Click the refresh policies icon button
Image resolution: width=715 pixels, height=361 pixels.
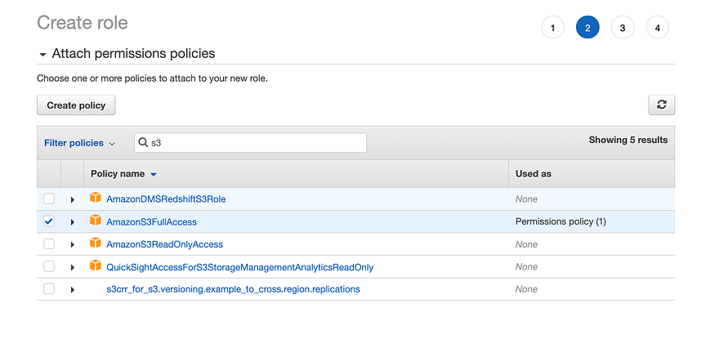click(661, 105)
